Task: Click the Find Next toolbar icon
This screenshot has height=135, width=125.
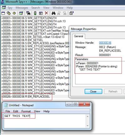Action: (x=59, y=13)
